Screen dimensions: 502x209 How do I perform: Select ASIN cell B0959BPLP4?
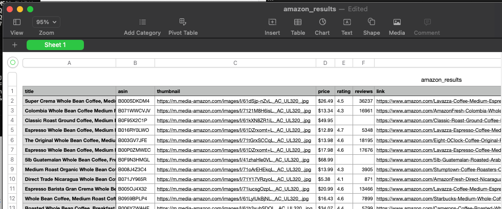136,198
